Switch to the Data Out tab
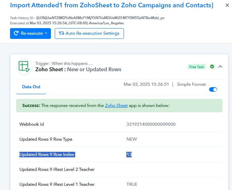The image size is (232, 190). [31, 87]
